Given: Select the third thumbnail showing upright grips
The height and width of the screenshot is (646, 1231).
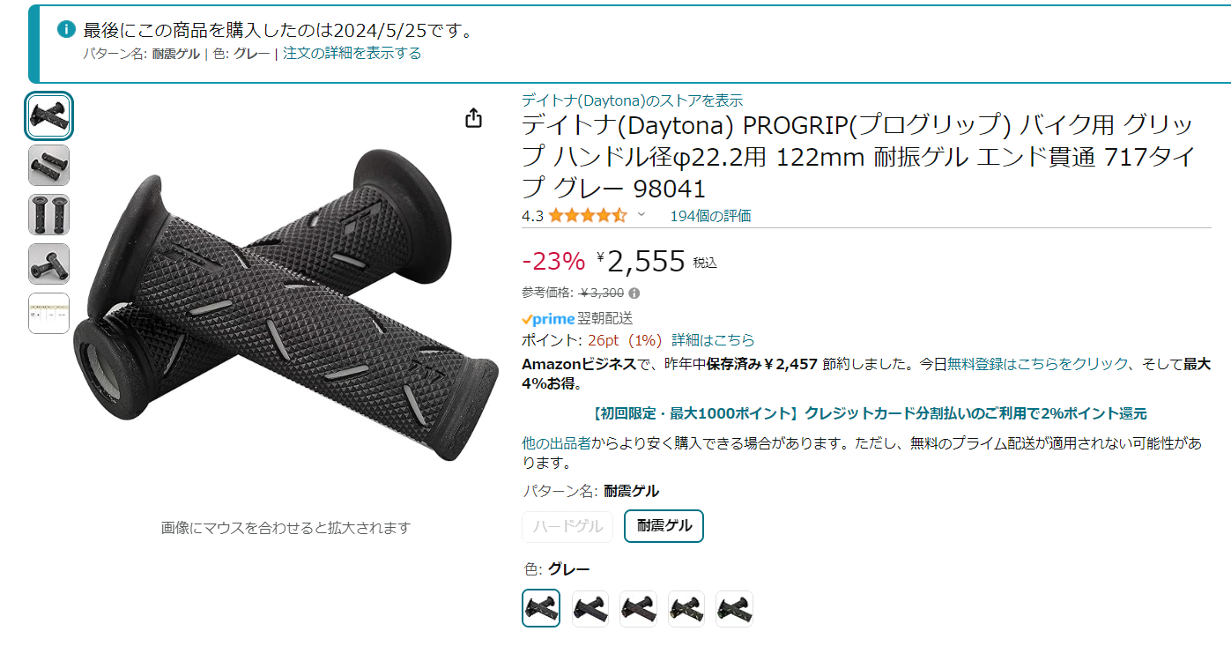Looking at the screenshot, I should click(48, 214).
